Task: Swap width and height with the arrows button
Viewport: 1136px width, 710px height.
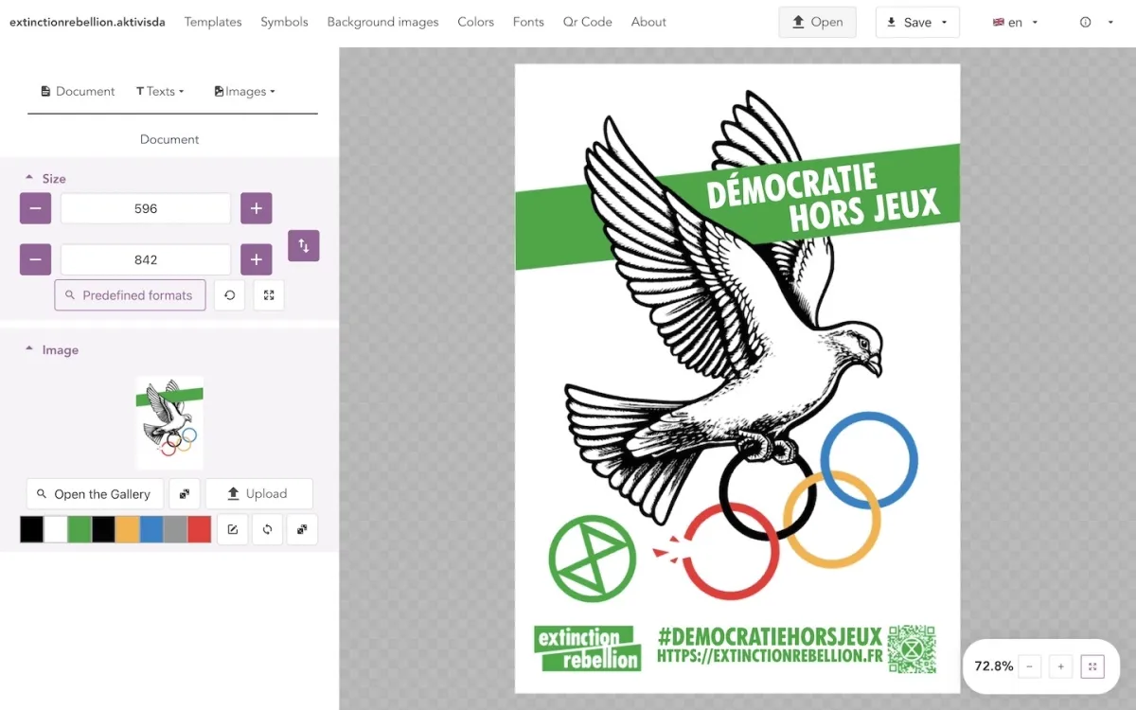Action: click(303, 246)
